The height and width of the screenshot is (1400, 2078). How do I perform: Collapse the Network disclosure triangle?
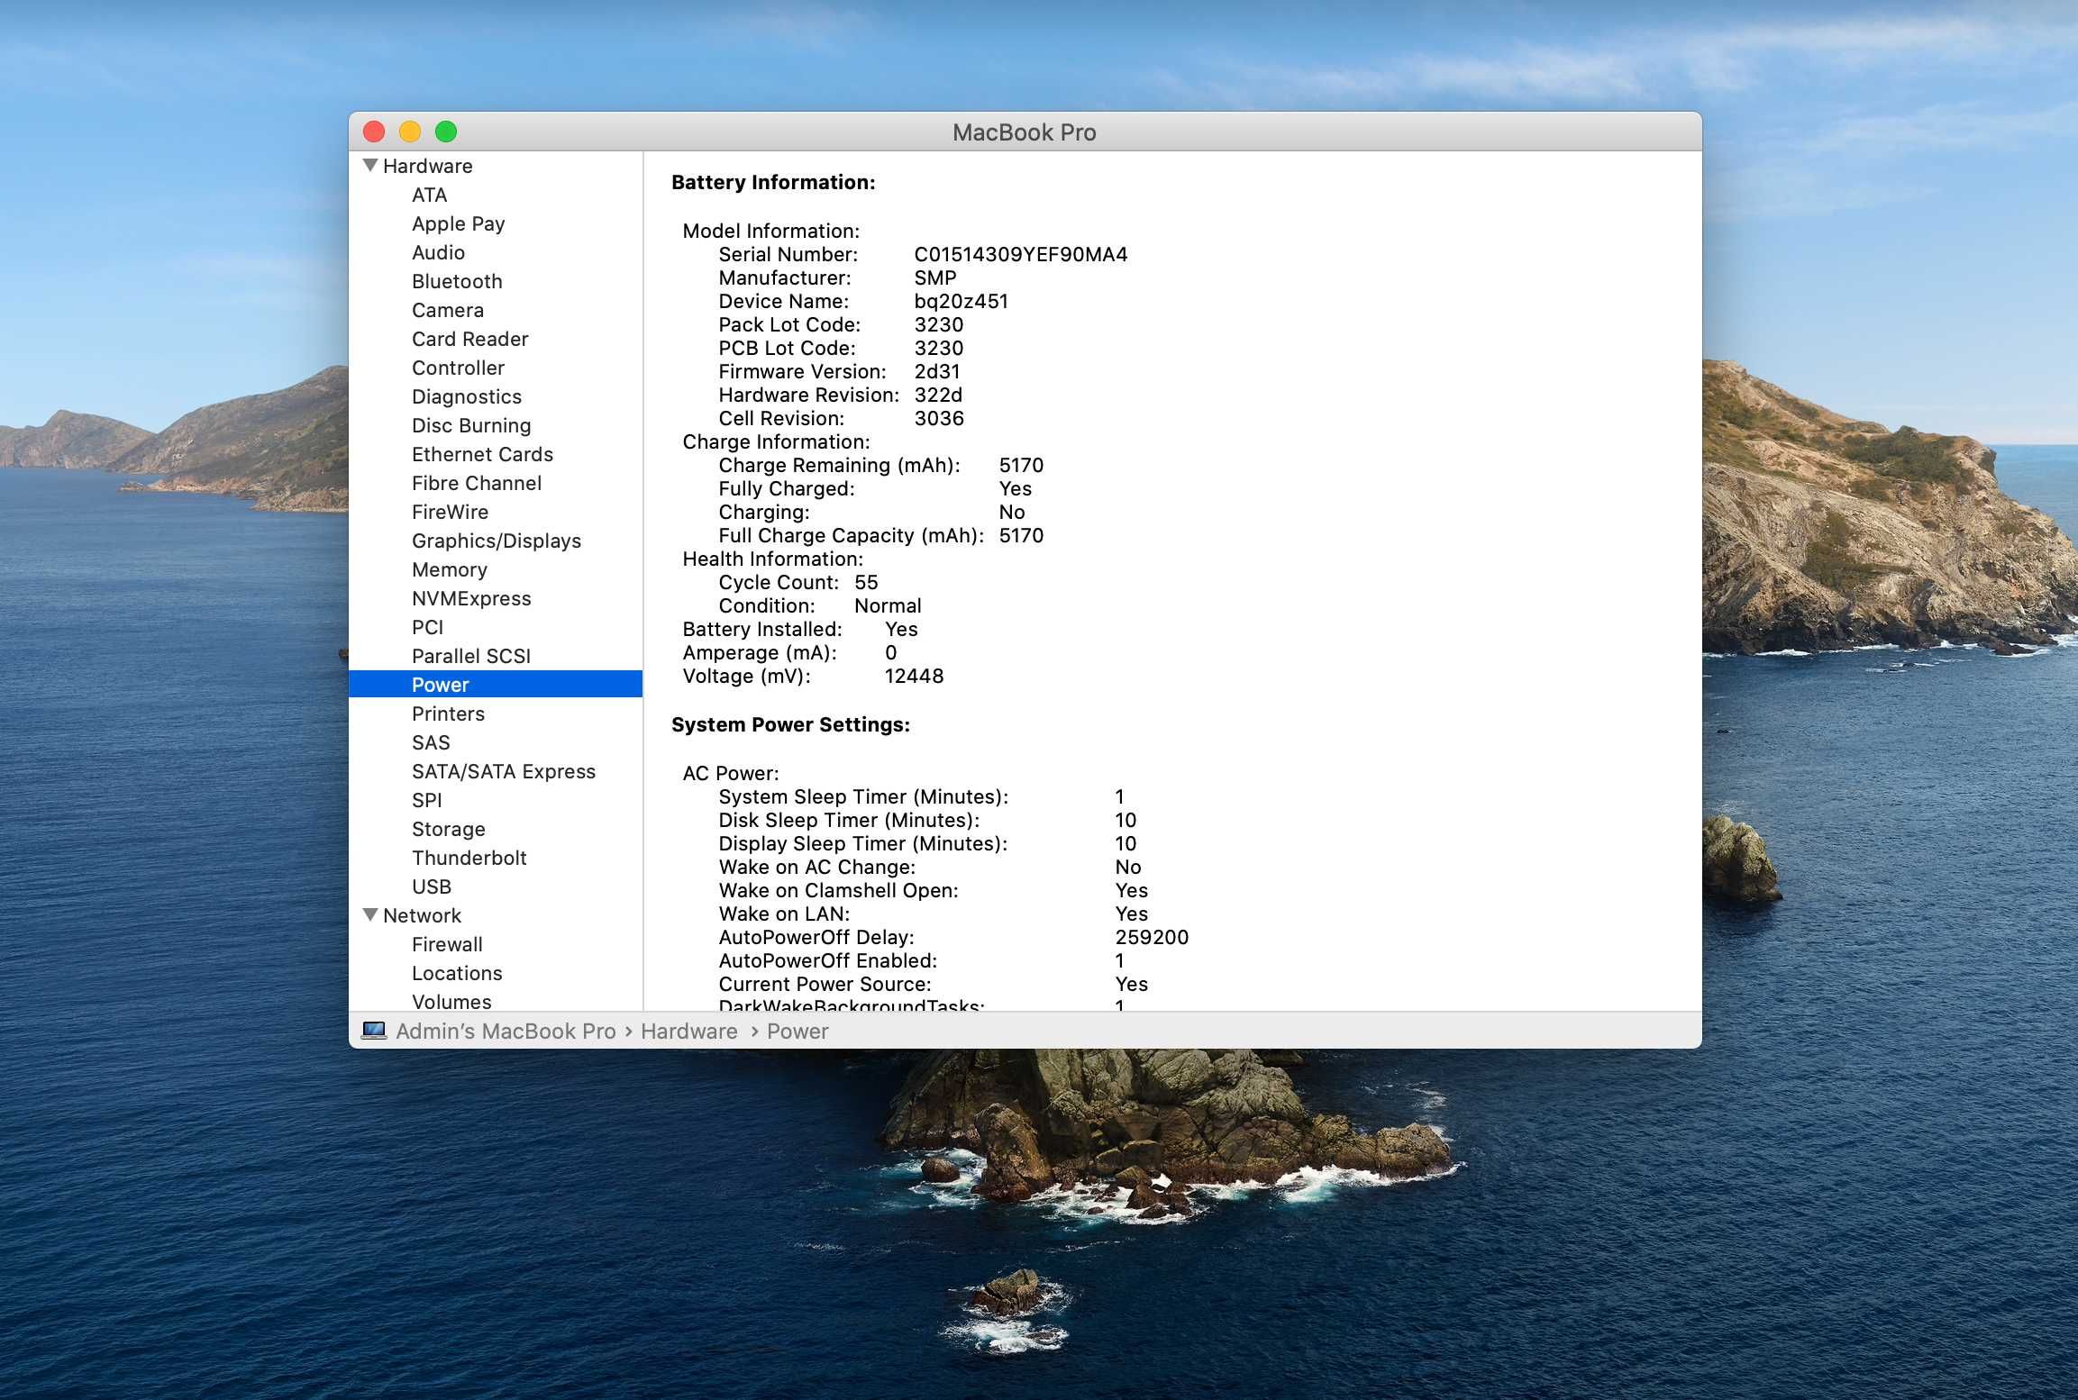coord(370,914)
